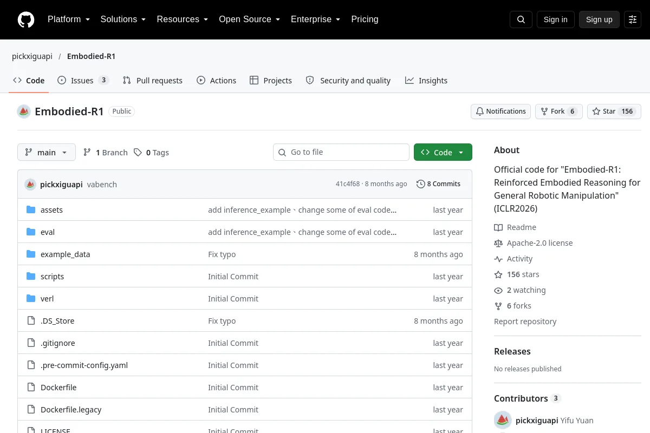The height and width of the screenshot is (433, 650).
Task: Click pickxiguapi avatar in latest commit row
Action: pos(30,185)
